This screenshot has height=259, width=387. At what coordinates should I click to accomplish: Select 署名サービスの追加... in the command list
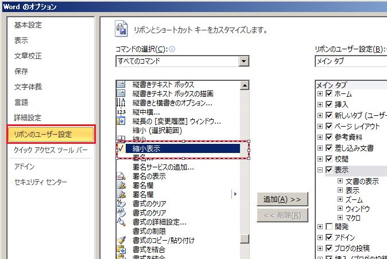(x=163, y=167)
